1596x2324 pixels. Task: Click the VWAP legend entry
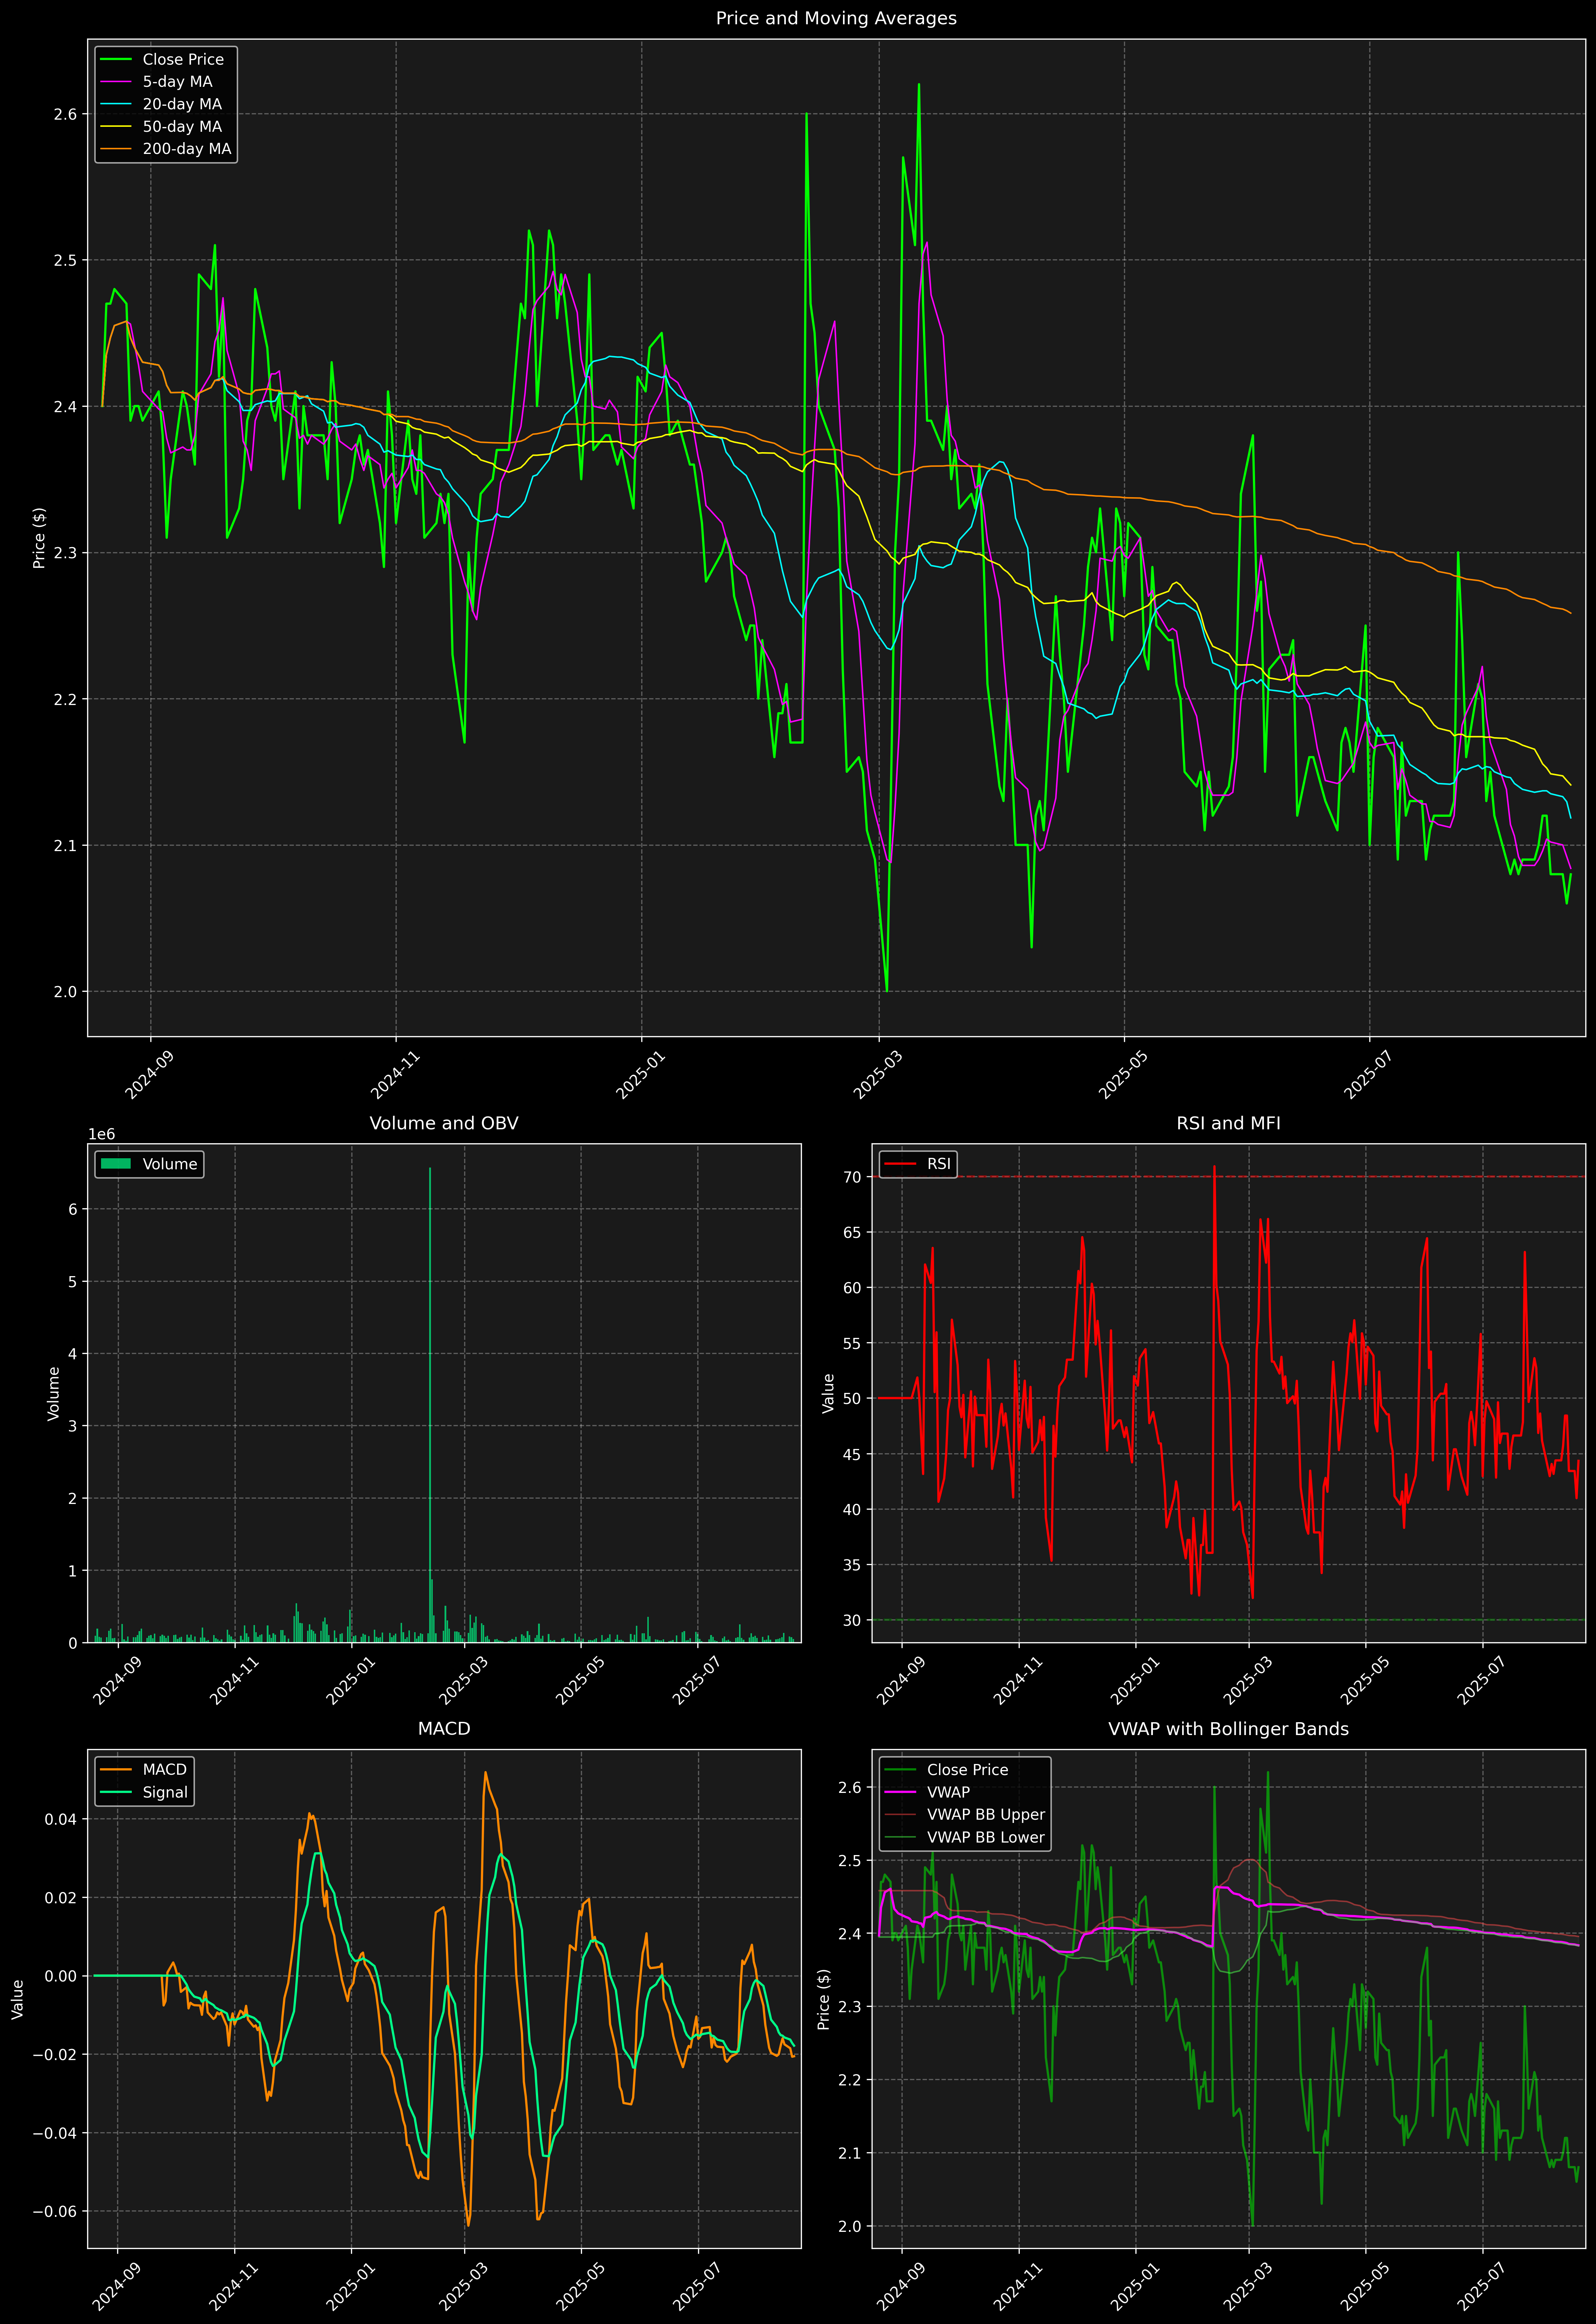[x=948, y=1792]
